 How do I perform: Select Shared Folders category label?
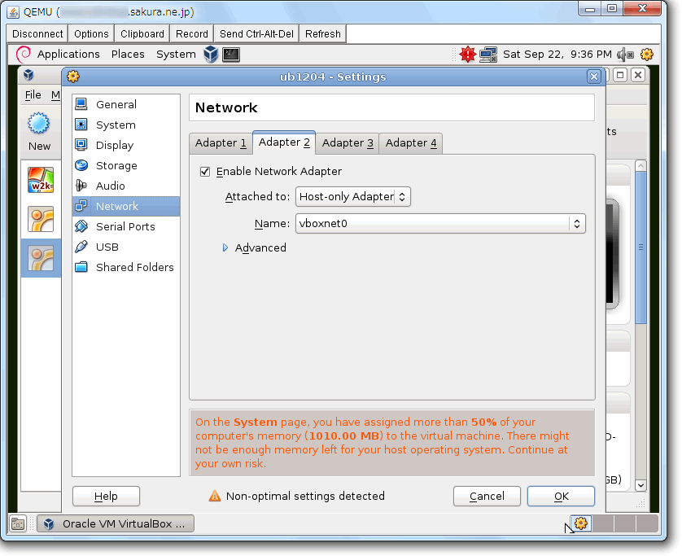[x=135, y=267]
